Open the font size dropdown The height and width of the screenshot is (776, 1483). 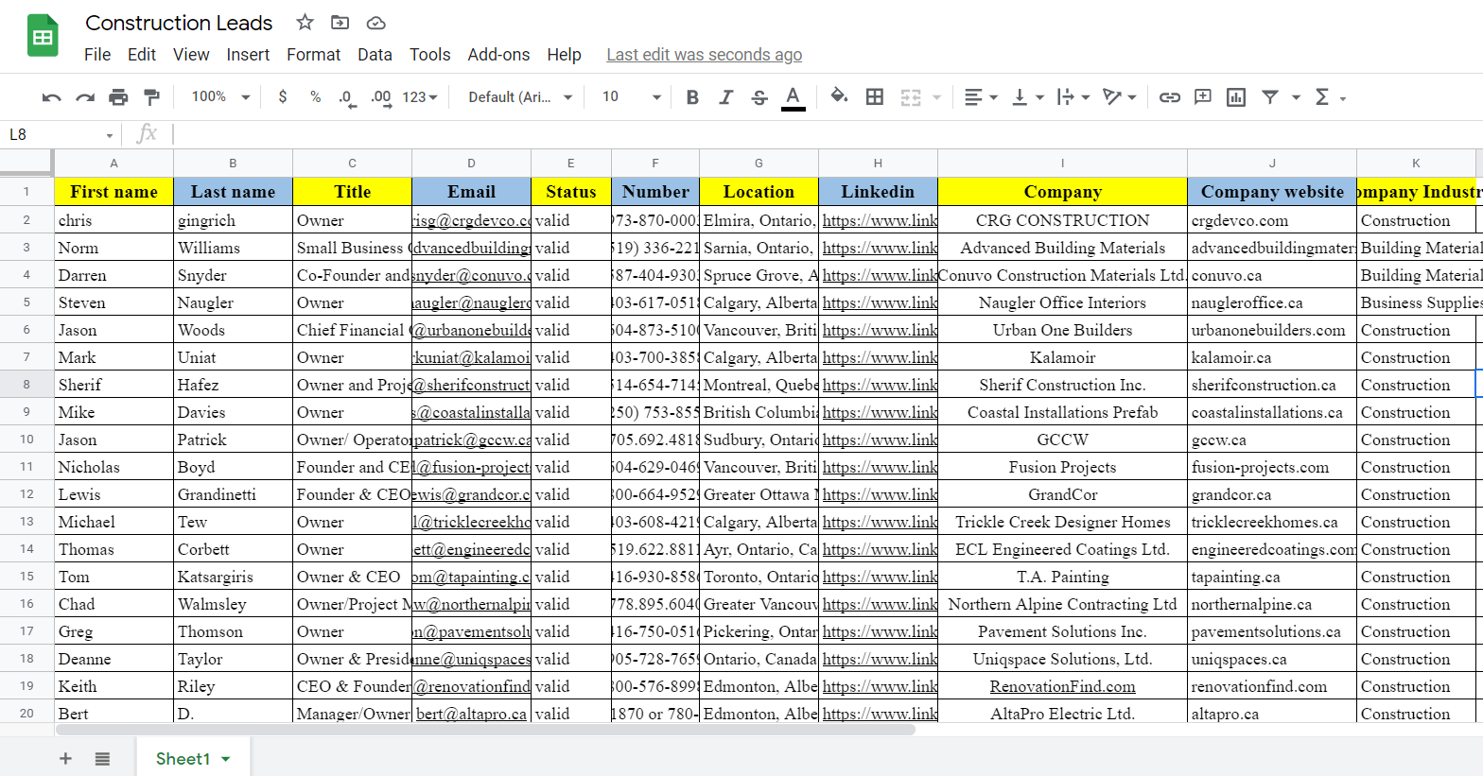coord(631,96)
